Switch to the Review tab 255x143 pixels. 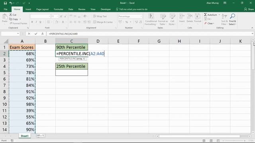point(82,9)
